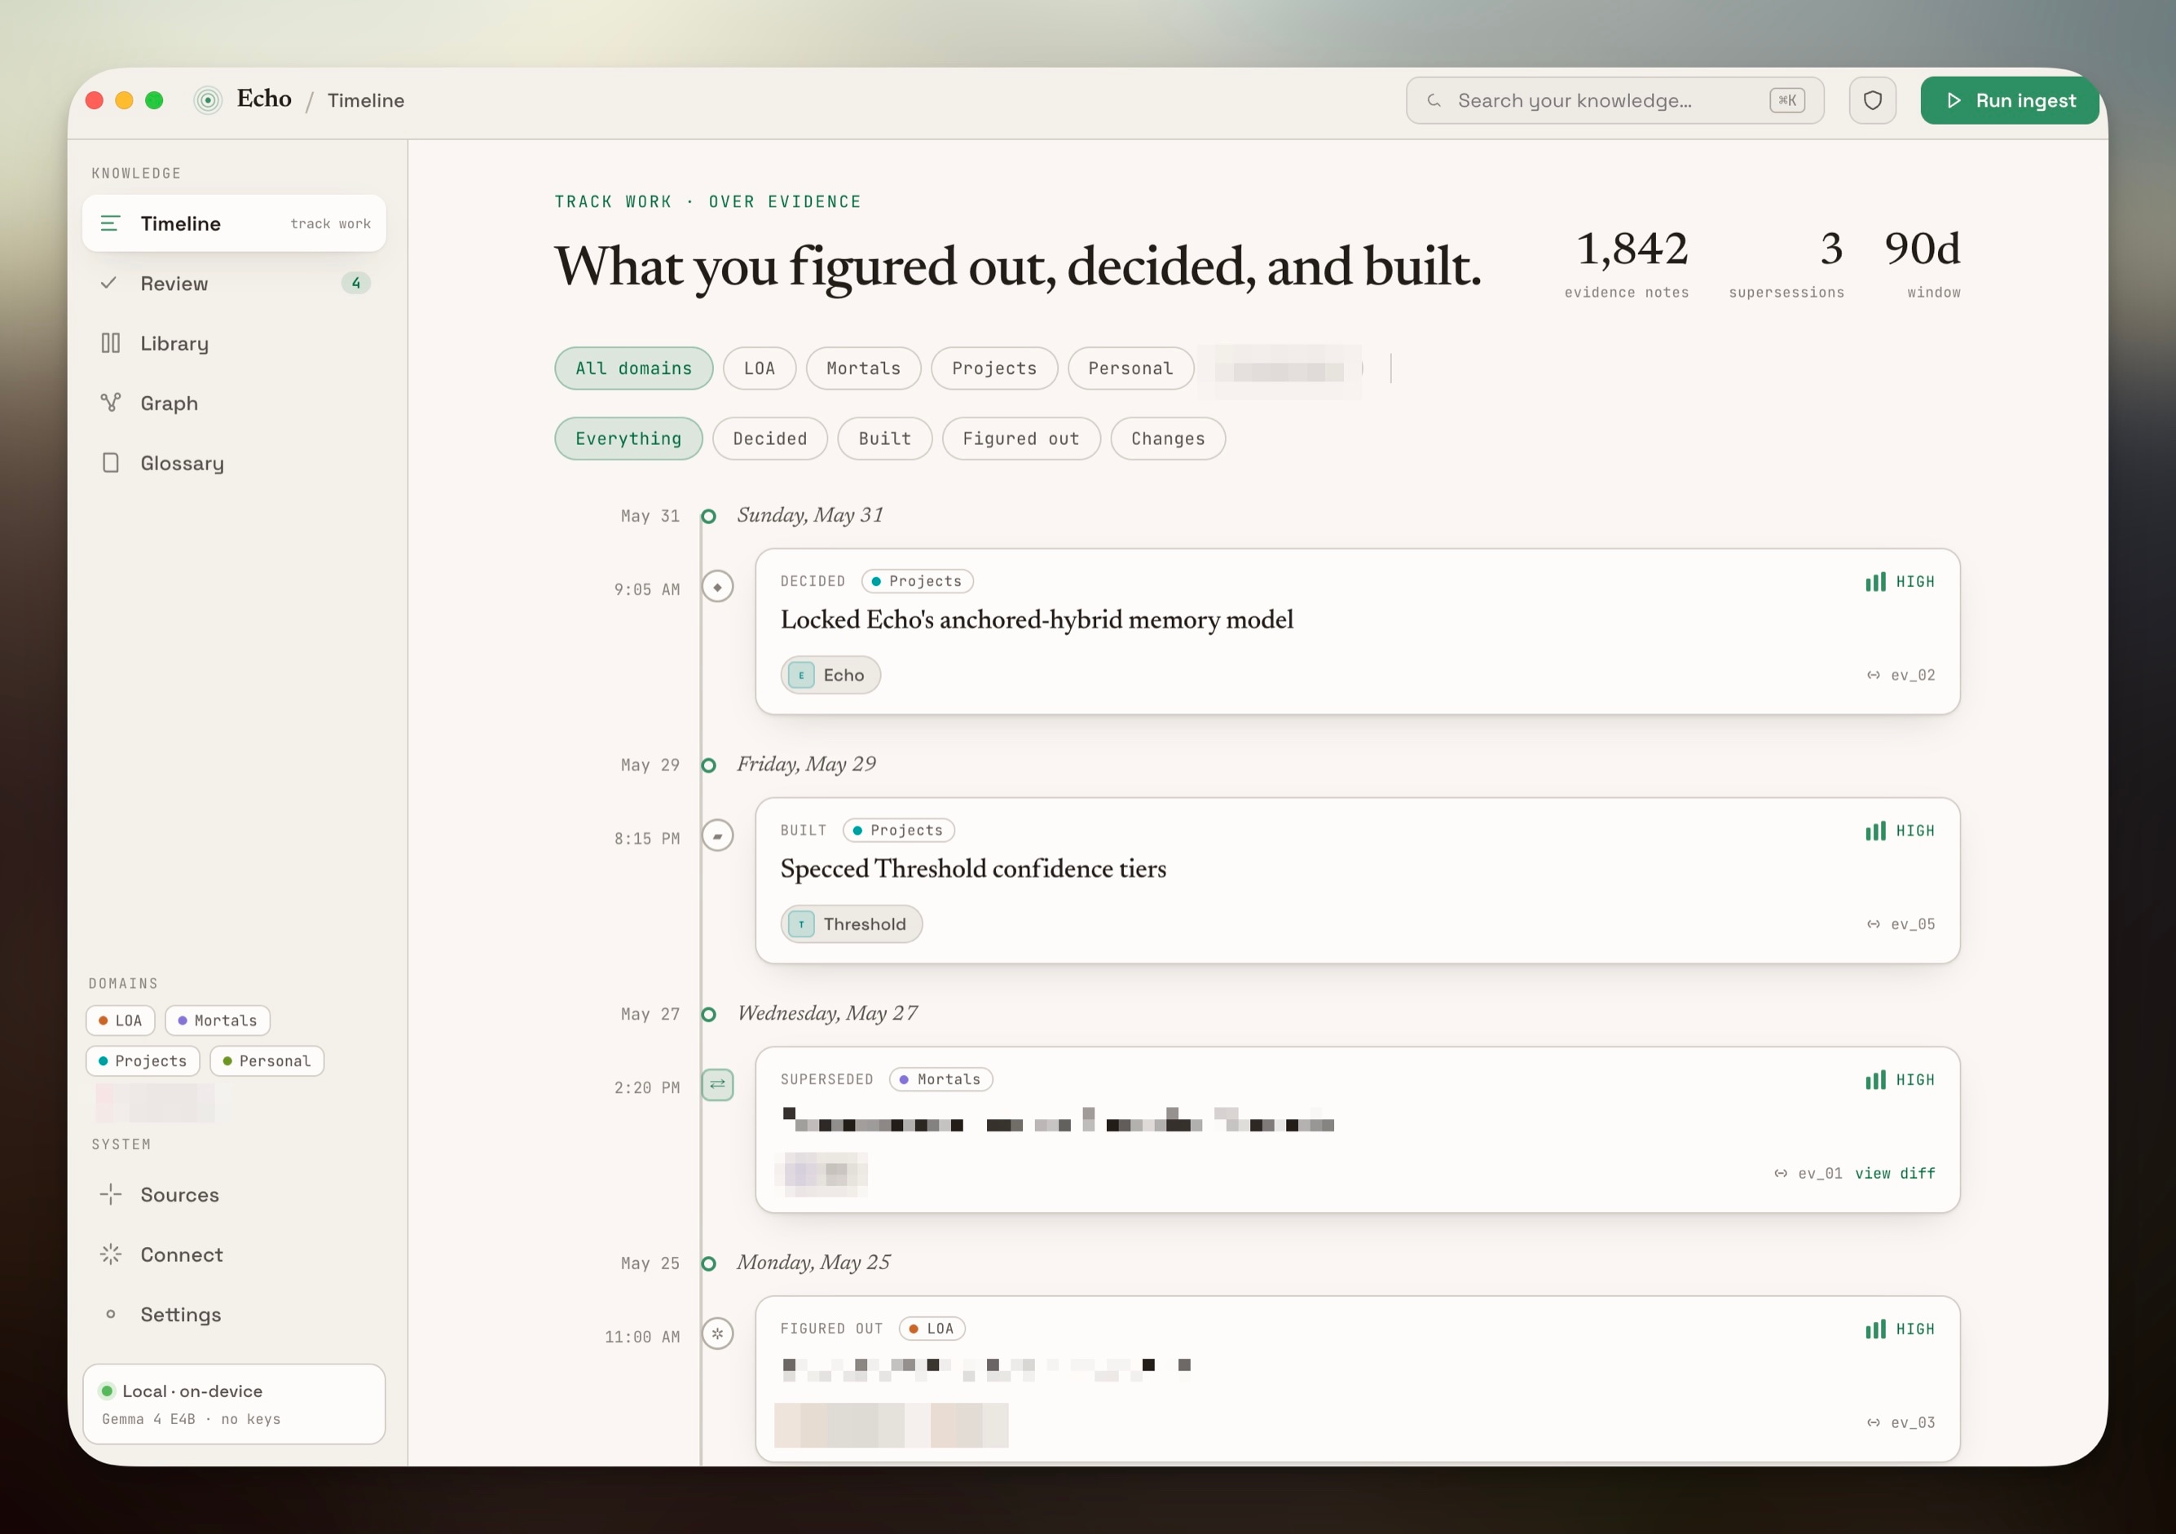Click the Connect spark icon
The width and height of the screenshot is (2176, 1534).
pyautogui.click(x=110, y=1254)
